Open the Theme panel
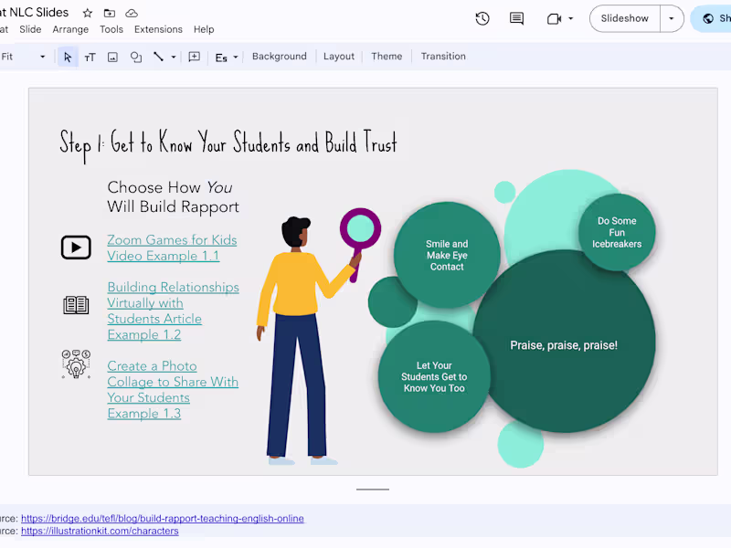731x548 pixels. coord(387,57)
